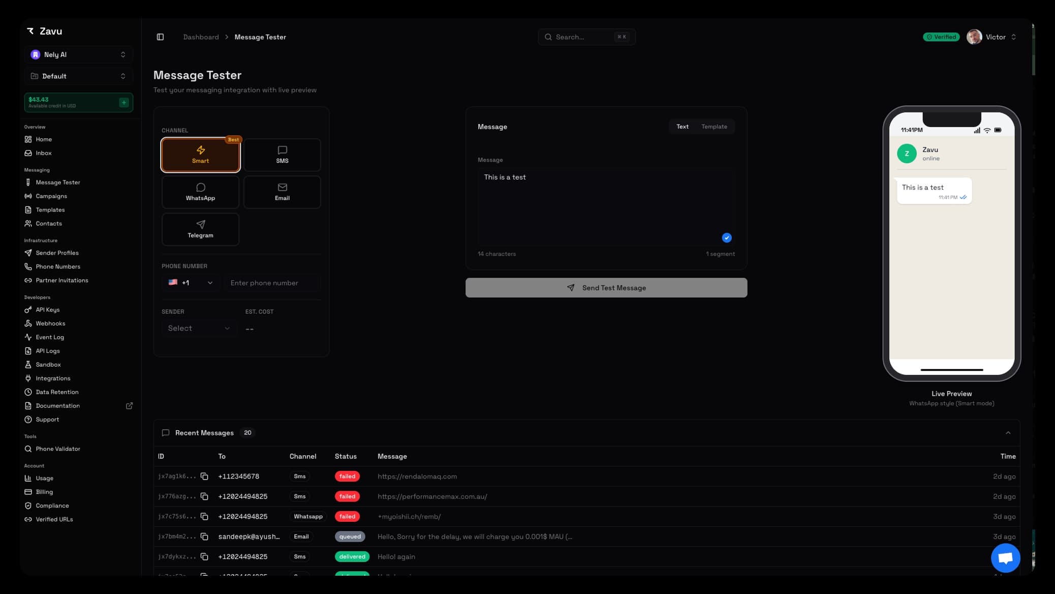Open Webhooks in the sidebar
This screenshot has height=594, width=1055.
pyautogui.click(x=50, y=323)
